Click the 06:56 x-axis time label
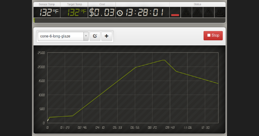The image size is (259, 136). [135, 128]
